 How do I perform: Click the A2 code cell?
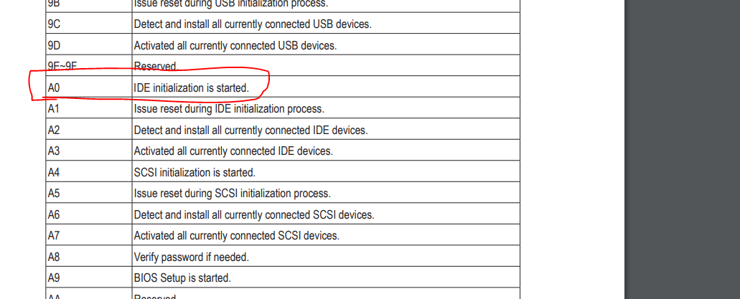(x=89, y=129)
